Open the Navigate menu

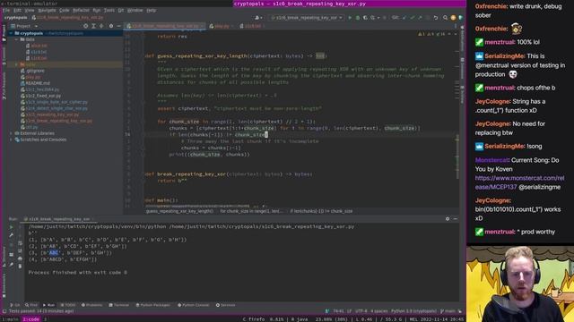[47, 10]
